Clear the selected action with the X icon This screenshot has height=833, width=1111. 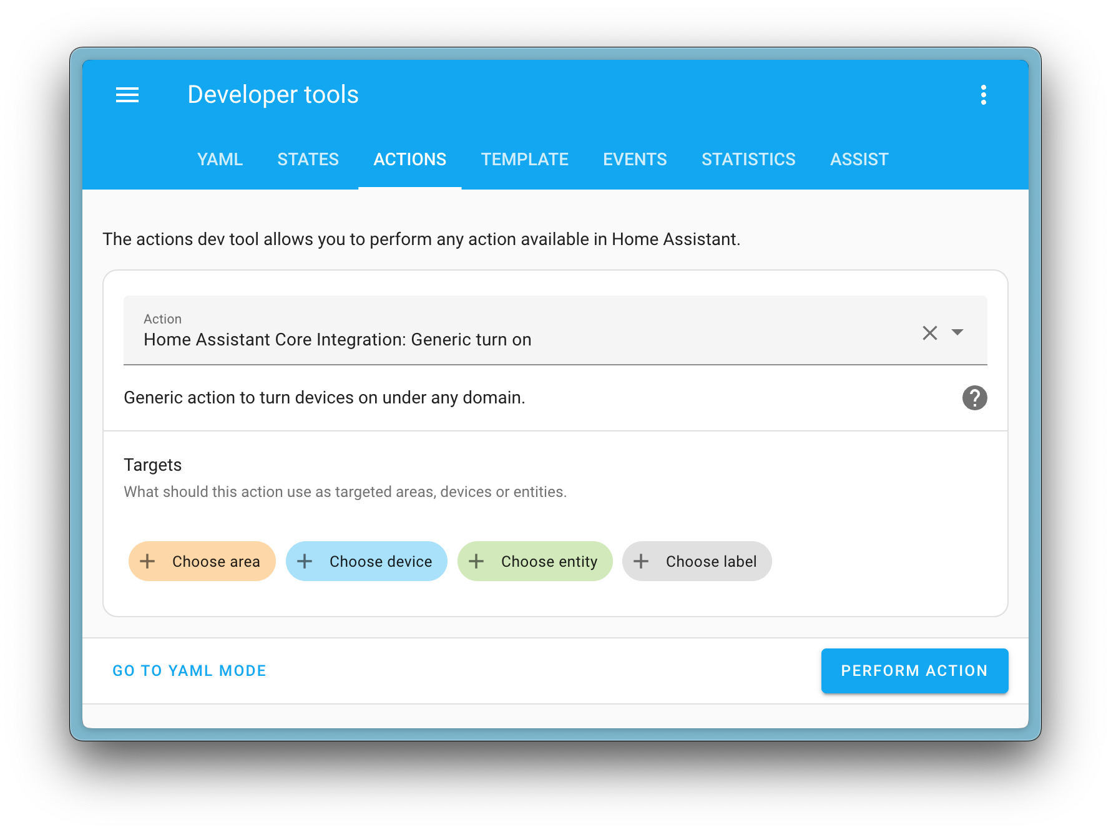[929, 333]
